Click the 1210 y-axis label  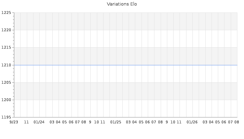(6, 65)
